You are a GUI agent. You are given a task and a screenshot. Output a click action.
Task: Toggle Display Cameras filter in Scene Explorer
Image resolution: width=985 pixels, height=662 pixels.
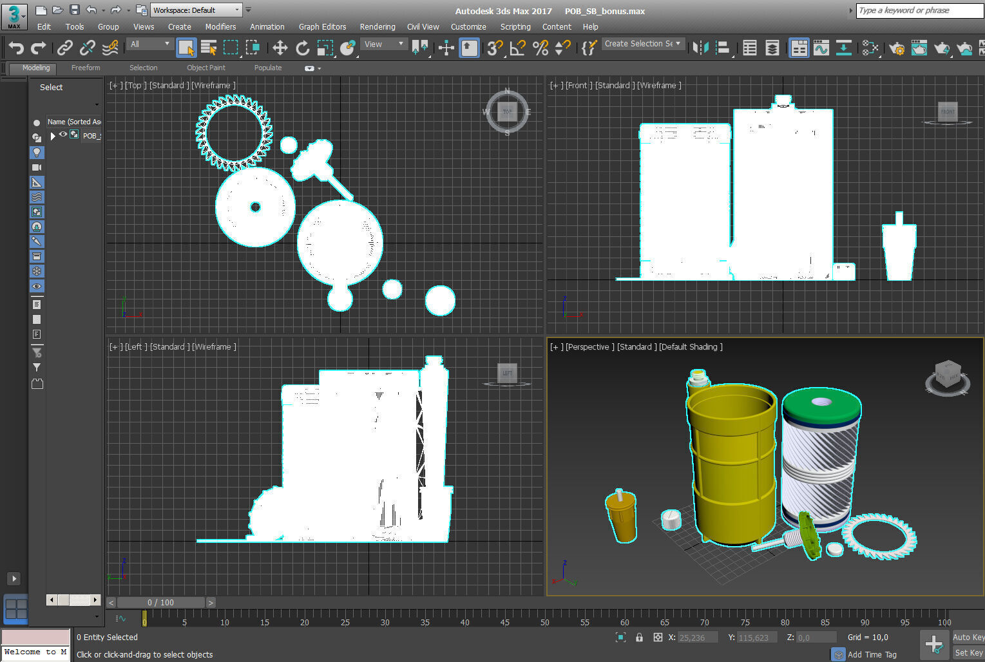(37, 167)
